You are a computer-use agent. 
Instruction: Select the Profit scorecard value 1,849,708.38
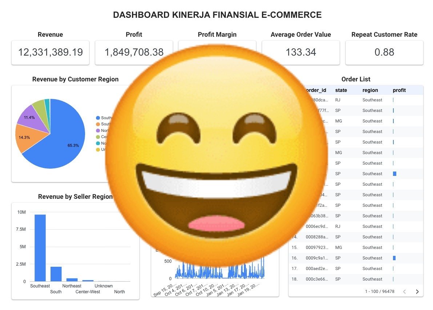tap(134, 52)
